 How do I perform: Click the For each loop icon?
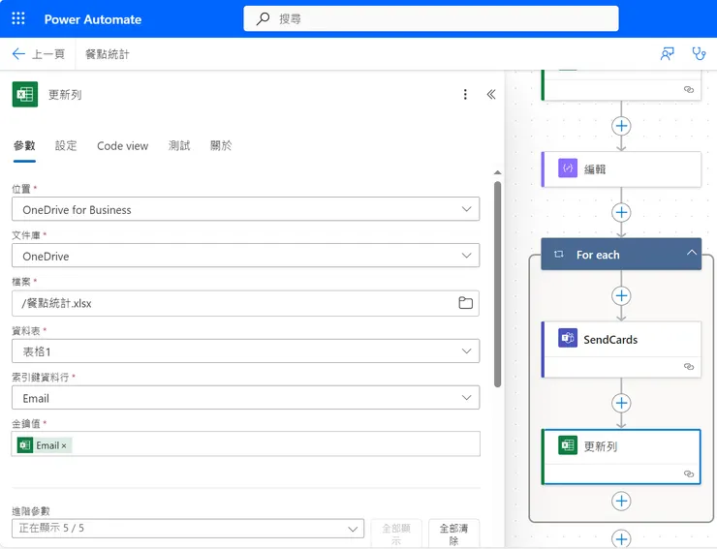(x=559, y=254)
